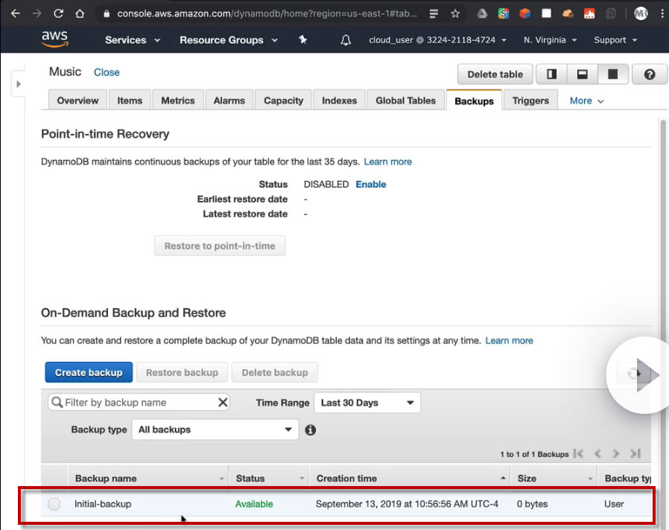Sort by Creation time column arrow

pyautogui.click(x=503, y=479)
